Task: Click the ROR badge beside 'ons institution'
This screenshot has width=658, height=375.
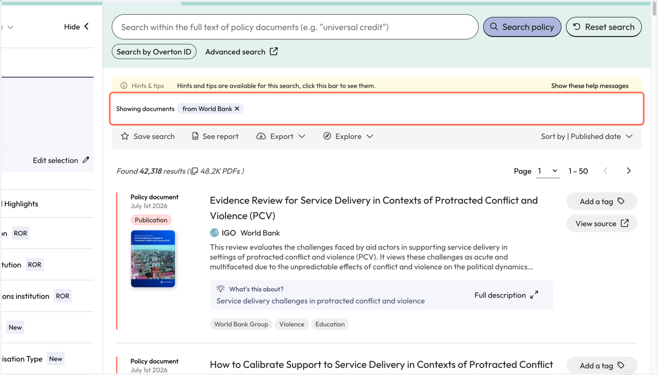Action: tap(63, 296)
